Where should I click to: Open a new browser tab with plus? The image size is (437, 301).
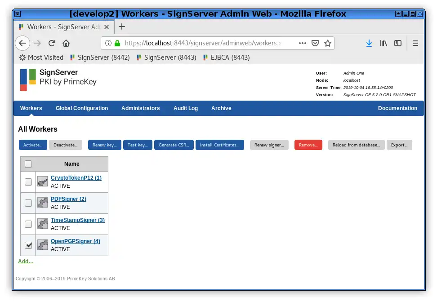point(122,27)
